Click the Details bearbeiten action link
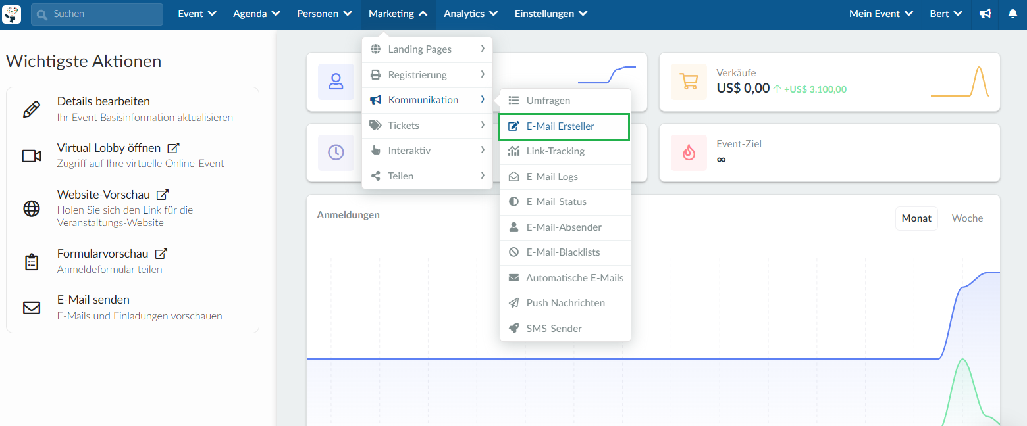The image size is (1027, 426). 103,101
